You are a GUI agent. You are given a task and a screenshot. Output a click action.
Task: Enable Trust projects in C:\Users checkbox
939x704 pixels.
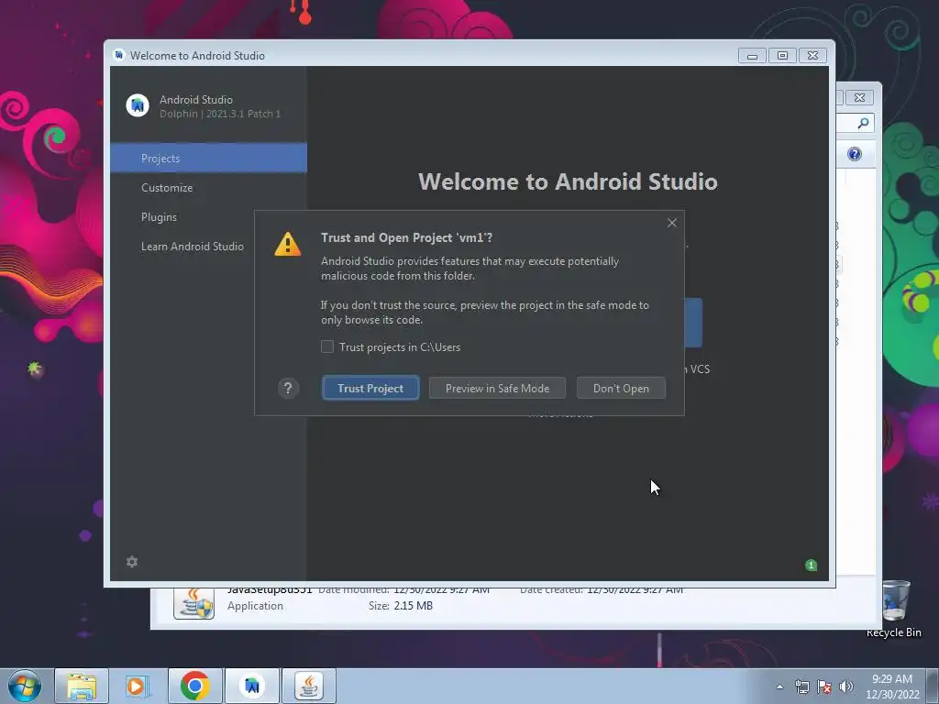tap(327, 346)
